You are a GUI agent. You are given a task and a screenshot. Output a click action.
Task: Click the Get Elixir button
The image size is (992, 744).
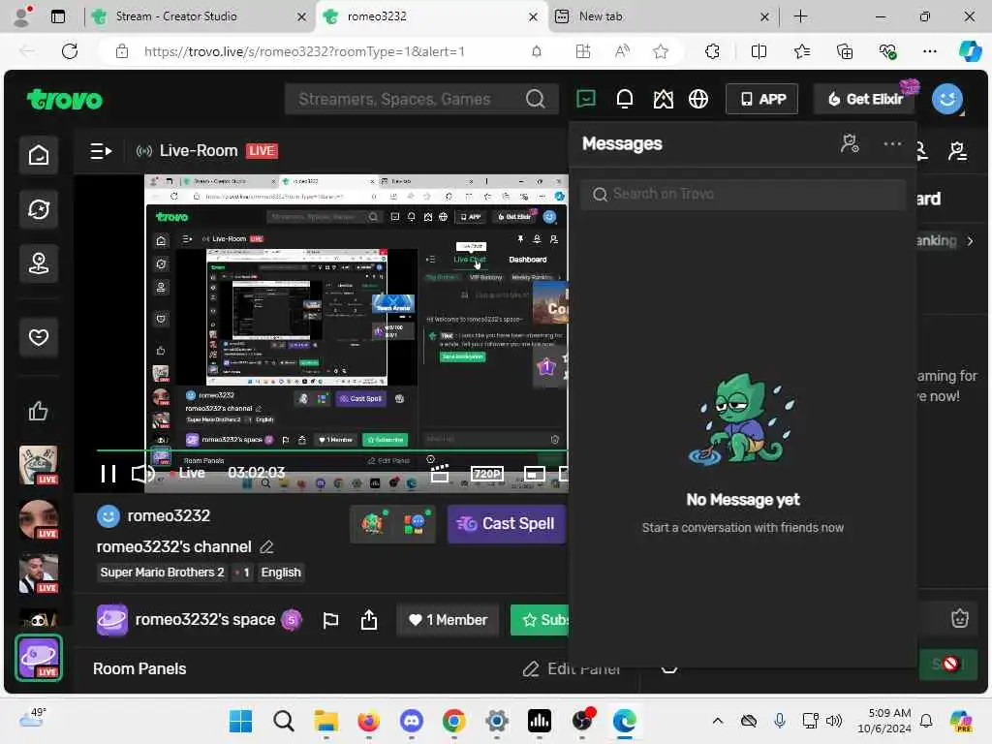point(865,99)
